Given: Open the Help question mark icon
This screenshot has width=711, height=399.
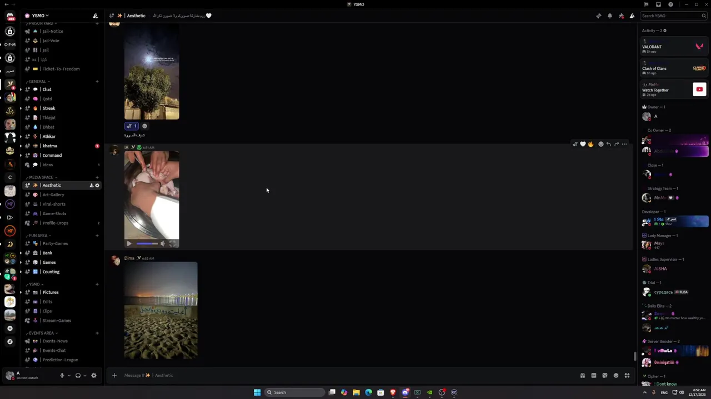Looking at the screenshot, I should (670, 4).
